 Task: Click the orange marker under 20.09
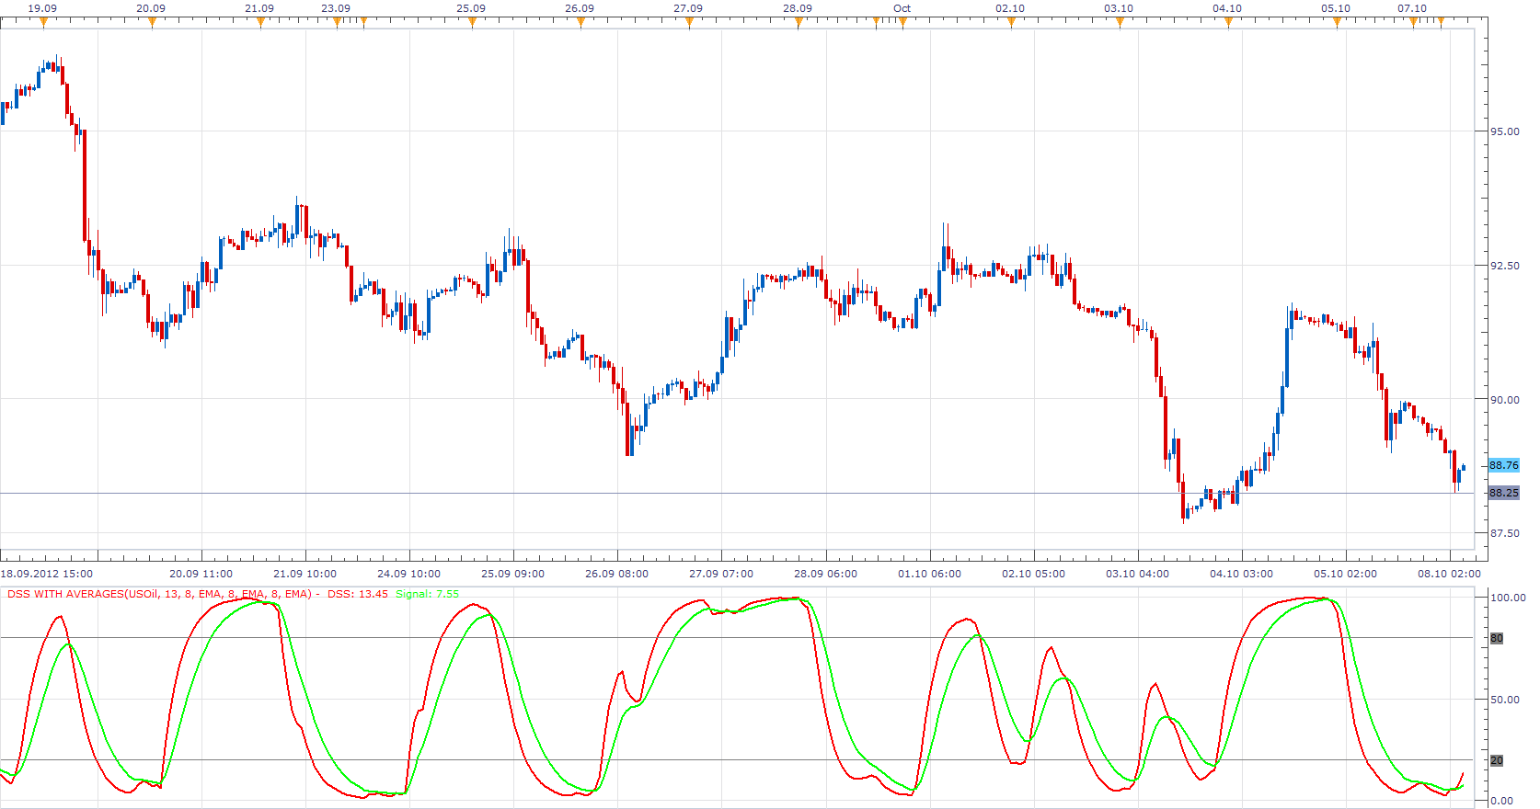(152, 23)
